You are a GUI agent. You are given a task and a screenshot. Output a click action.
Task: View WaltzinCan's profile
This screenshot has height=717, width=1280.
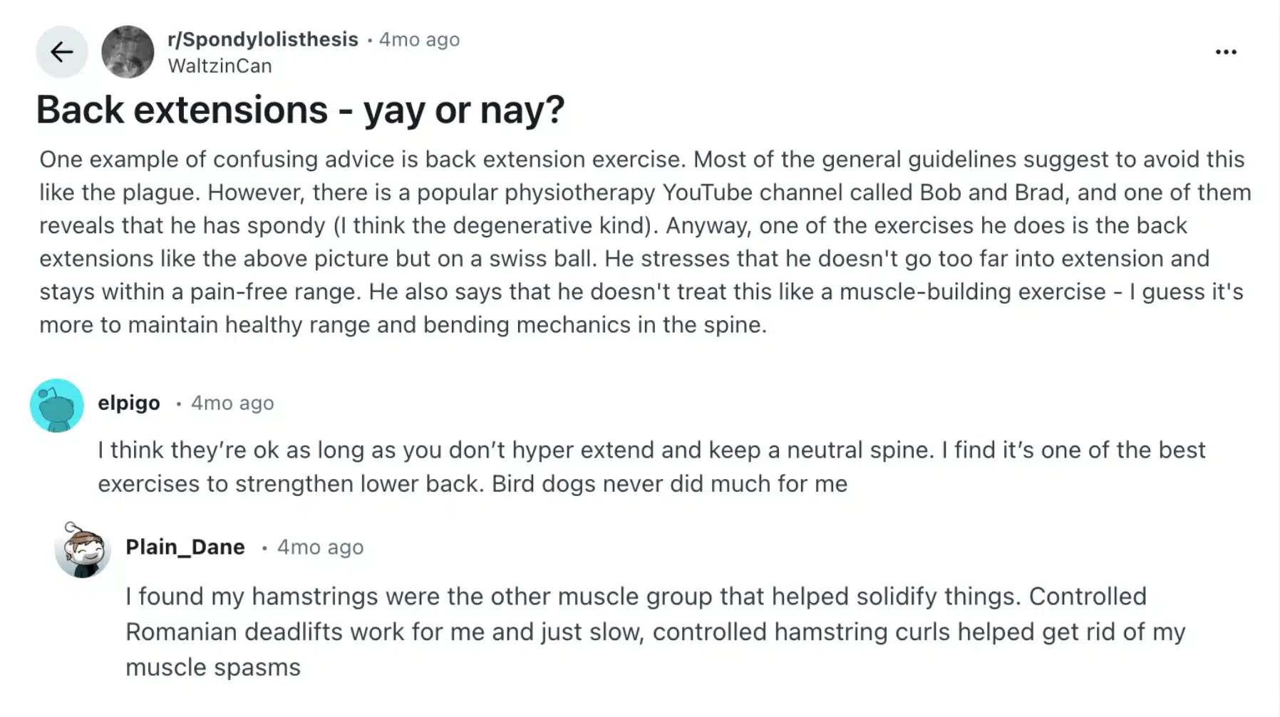(x=220, y=66)
